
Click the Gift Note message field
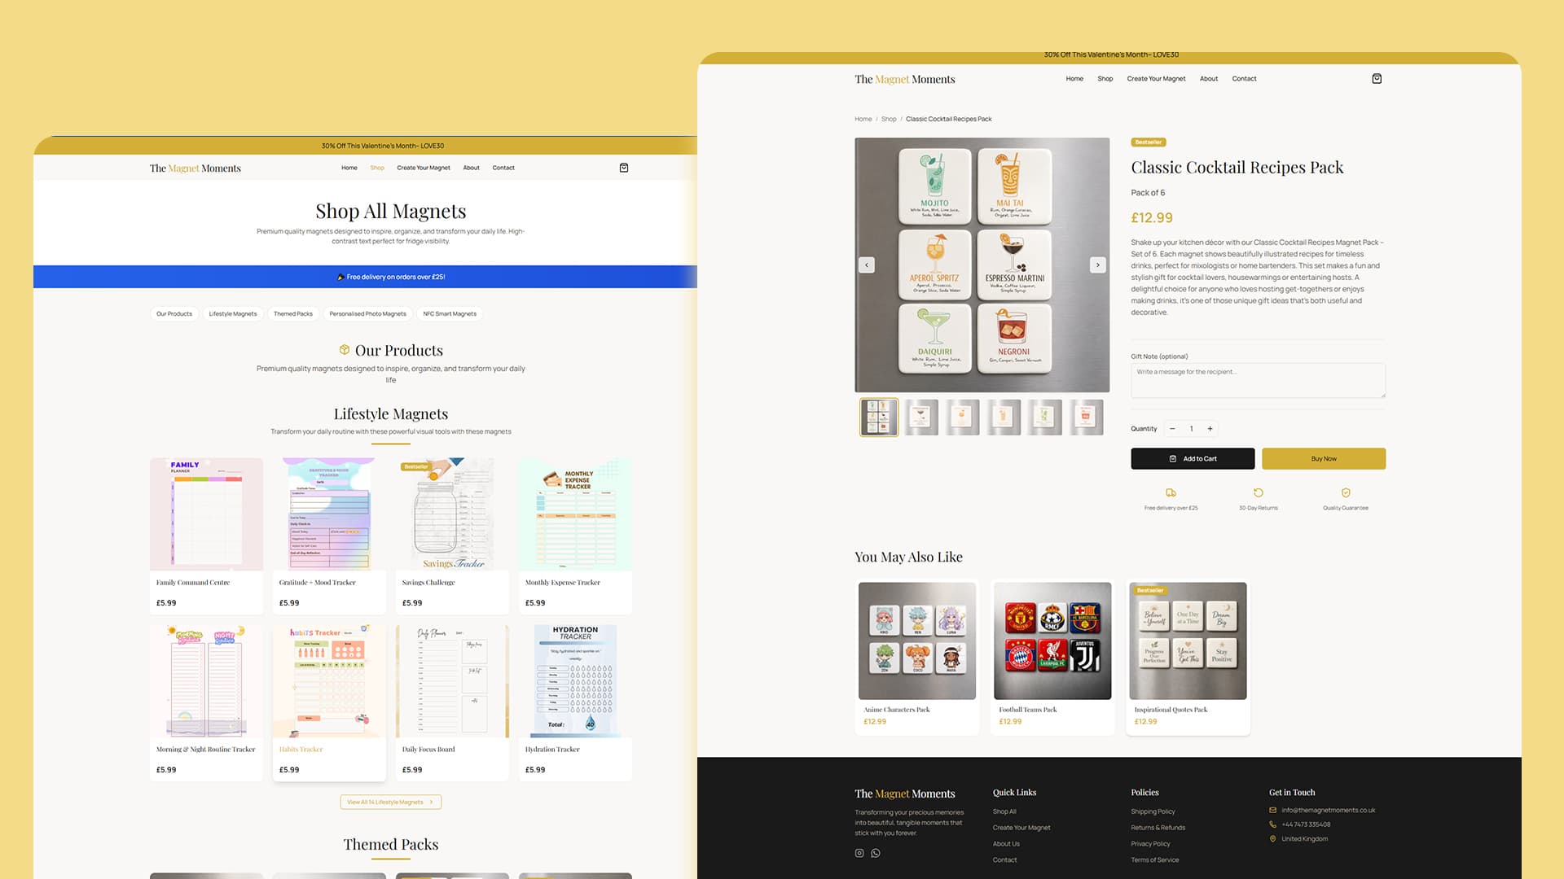(1258, 380)
